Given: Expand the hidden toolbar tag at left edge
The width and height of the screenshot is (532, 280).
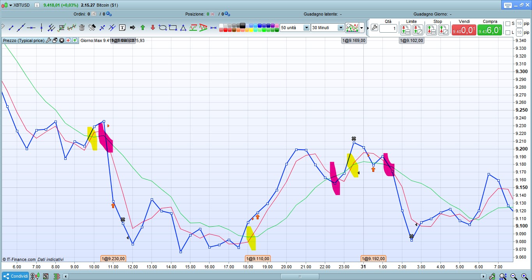Looking at the screenshot, I should (x=2, y=26).
